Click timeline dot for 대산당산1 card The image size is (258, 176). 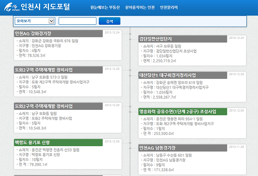130,76
